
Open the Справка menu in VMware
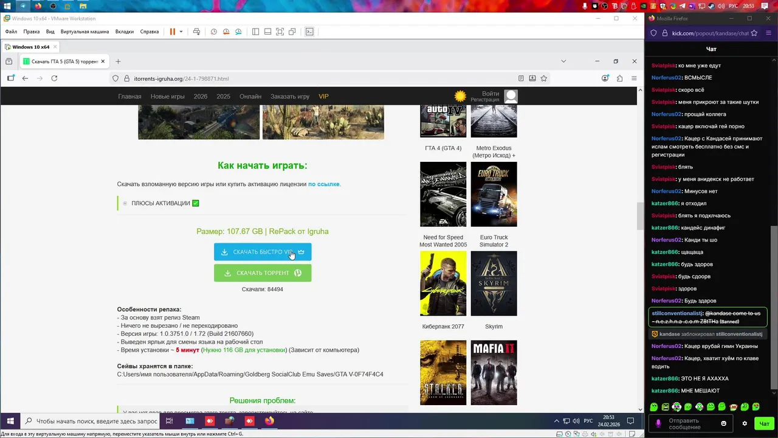(x=150, y=32)
